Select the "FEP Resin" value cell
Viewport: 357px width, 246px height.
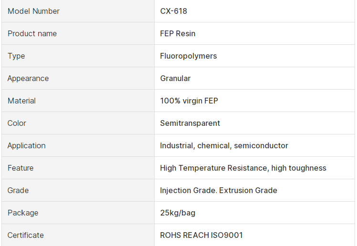178,33
